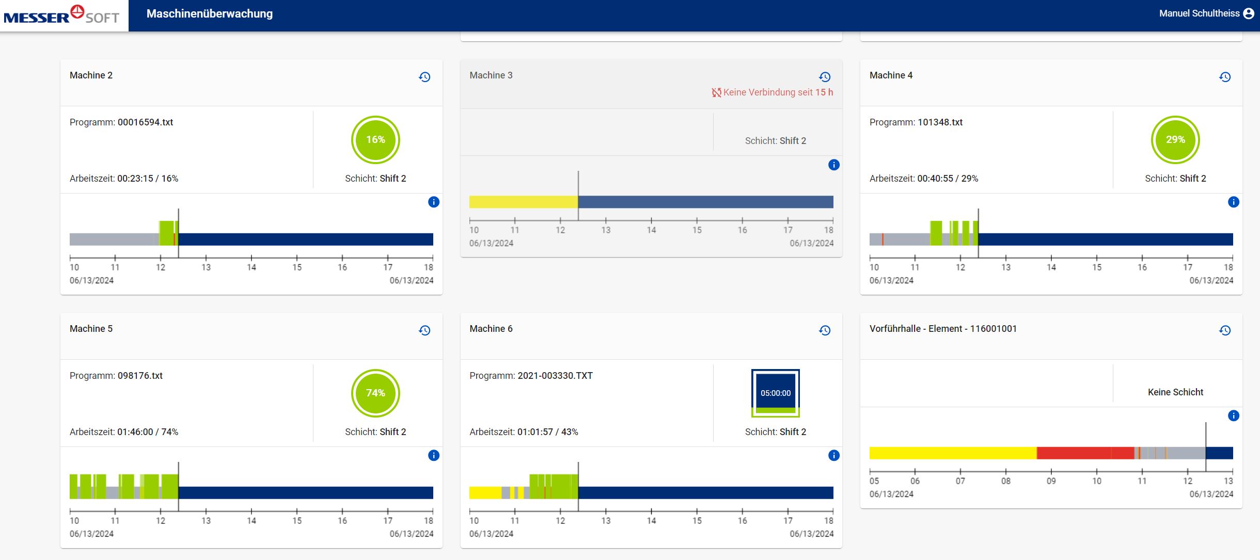Open the history view for Machine 6
1260x560 pixels.
(825, 330)
